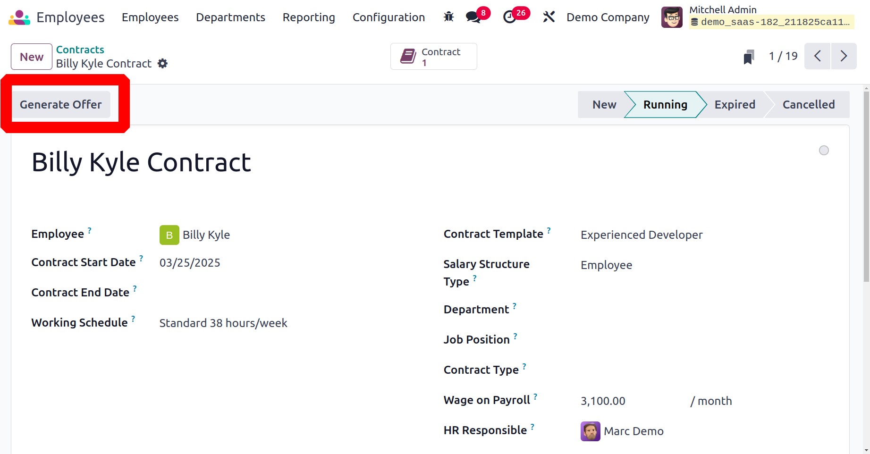The width and height of the screenshot is (870, 454).
Task: Switch the Demo Company selector
Action: (608, 17)
